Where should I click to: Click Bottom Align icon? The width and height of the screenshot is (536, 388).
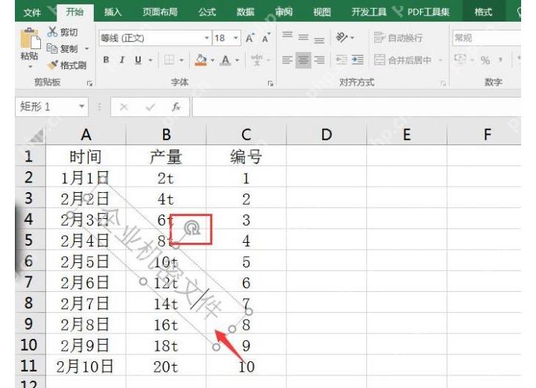pyautogui.click(x=319, y=40)
